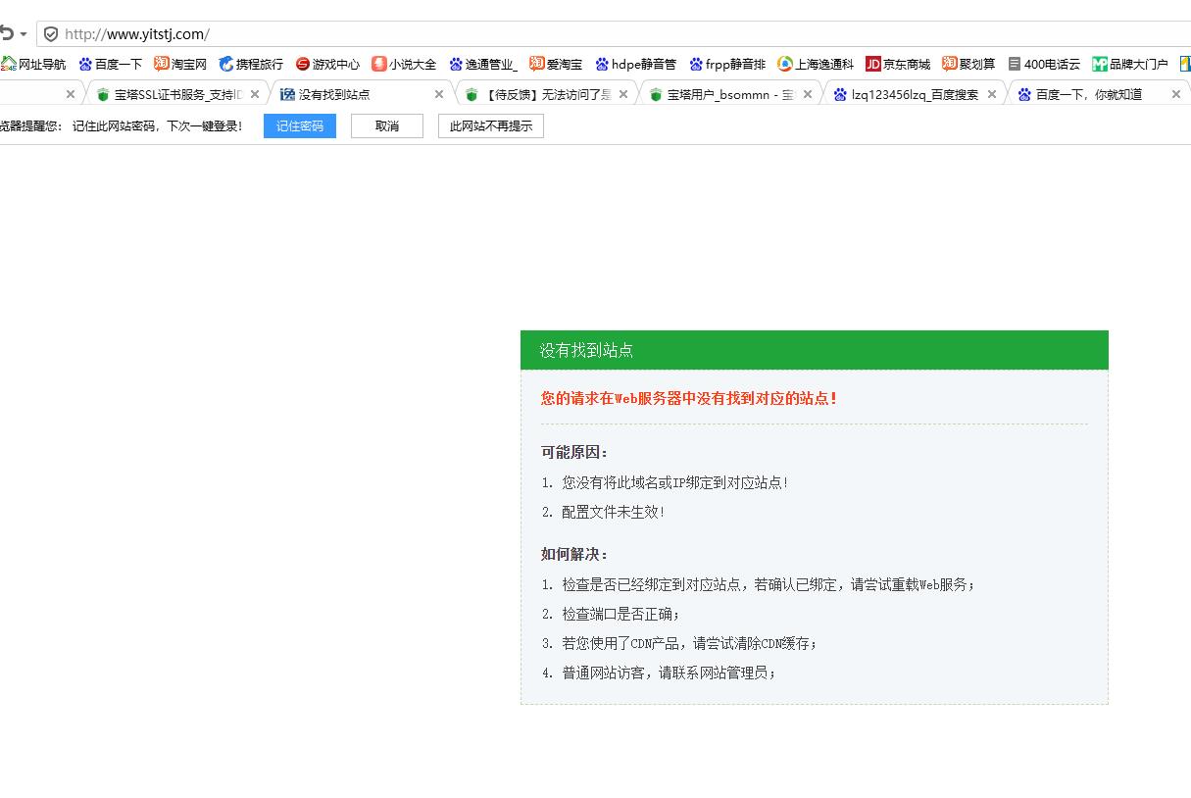This screenshot has width=1191, height=798.
Task: Click reason line 您没有将此域名或IP绑定到对应站点
Action: (665, 482)
